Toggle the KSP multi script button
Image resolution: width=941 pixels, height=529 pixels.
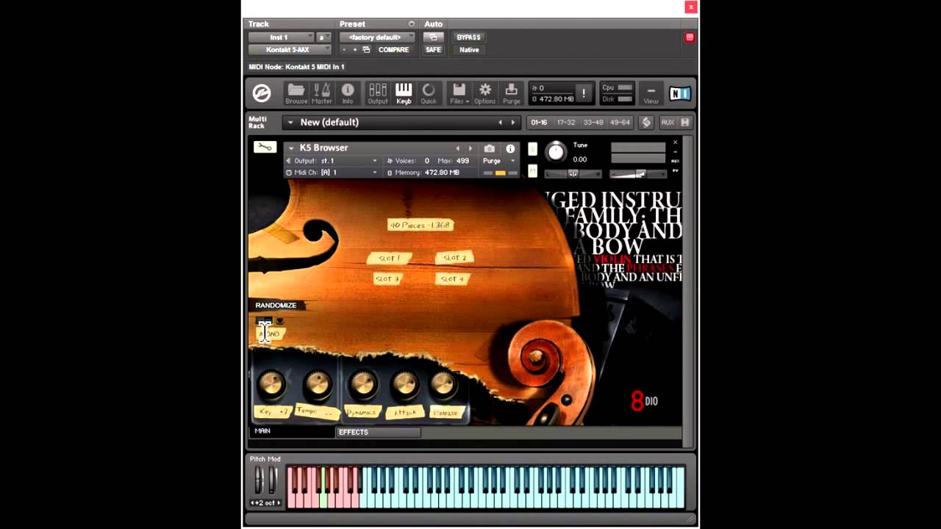(x=646, y=123)
